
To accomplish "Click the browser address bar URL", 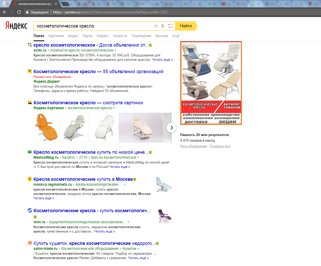I will coord(110,12).
